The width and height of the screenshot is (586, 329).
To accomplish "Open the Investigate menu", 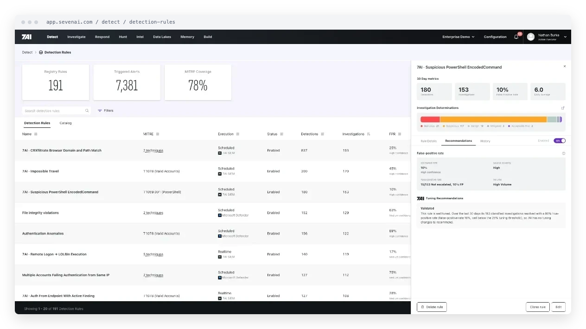I will coord(76,37).
